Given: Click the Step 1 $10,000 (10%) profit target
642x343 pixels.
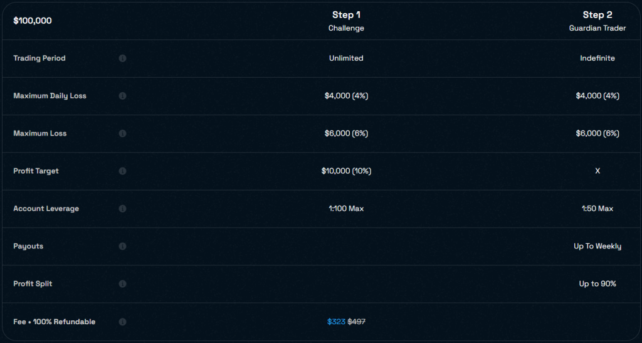Looking at the screenshot, I should [x=346, y=171].
